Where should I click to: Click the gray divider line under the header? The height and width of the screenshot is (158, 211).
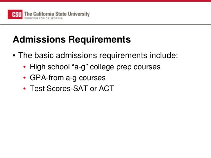coord(105,24)
